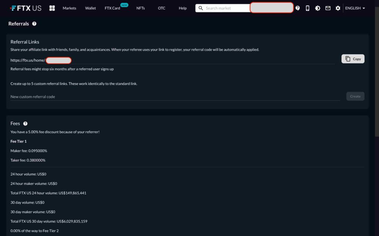This screenshot has width=379, height=236.
Task: Click the search magnifier icon
Action: point(200,8)
